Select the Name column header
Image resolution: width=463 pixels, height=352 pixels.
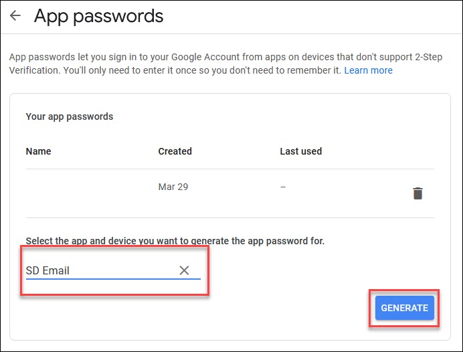(38, 151)
